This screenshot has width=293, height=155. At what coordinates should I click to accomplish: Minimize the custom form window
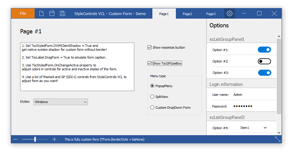[244, 14]
